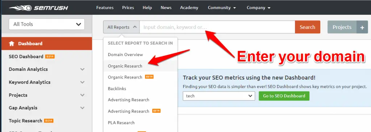Focus the domain or keyword input field
Screen dimensions: 371x132
coord(217,27)
